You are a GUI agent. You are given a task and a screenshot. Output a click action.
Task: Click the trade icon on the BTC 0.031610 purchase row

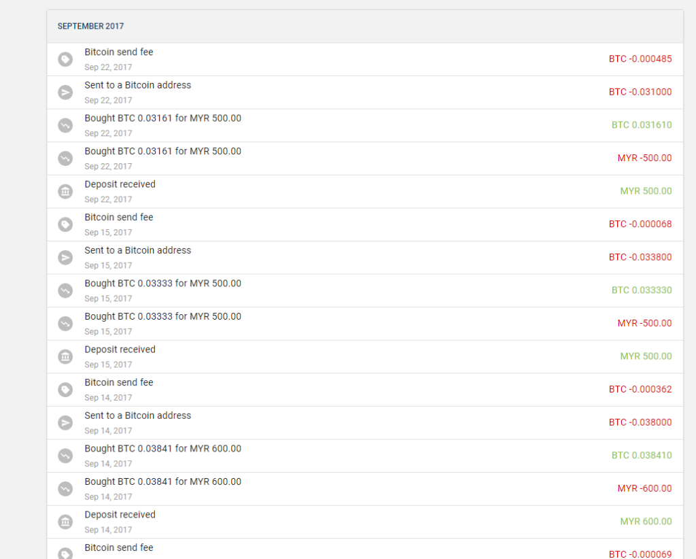[65, 125]
